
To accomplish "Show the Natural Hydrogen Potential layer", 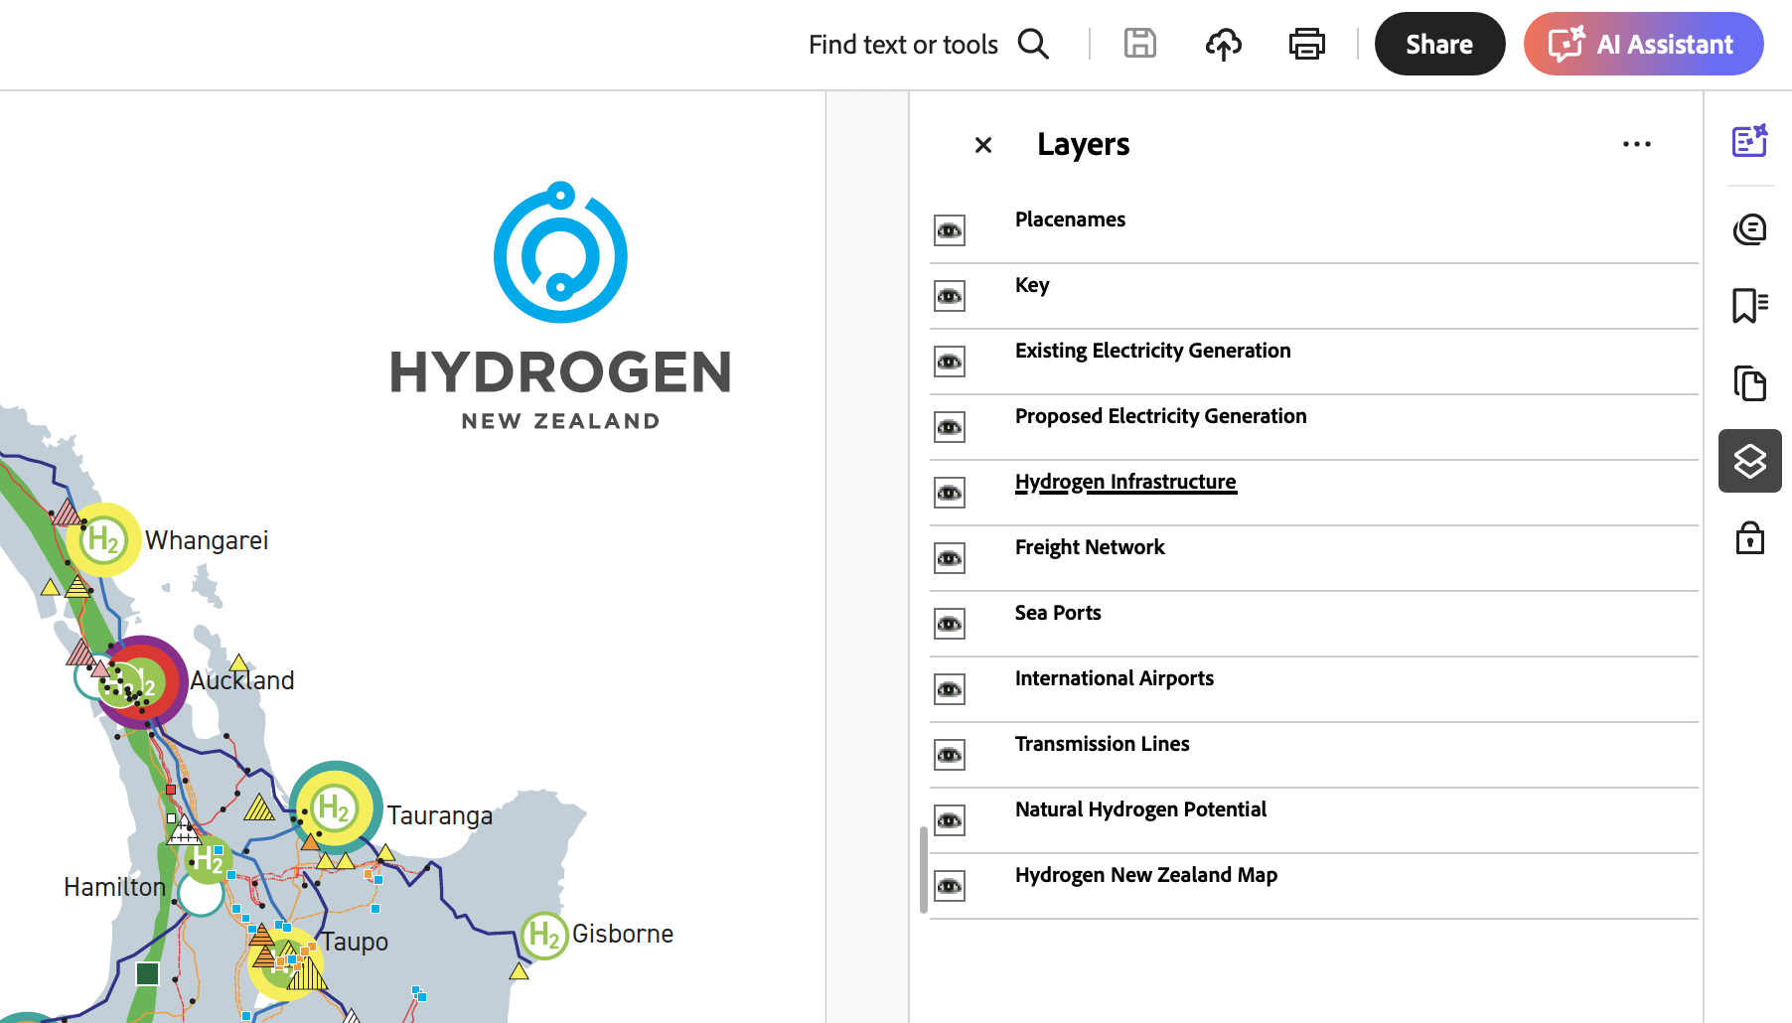I will pos(949,819).
